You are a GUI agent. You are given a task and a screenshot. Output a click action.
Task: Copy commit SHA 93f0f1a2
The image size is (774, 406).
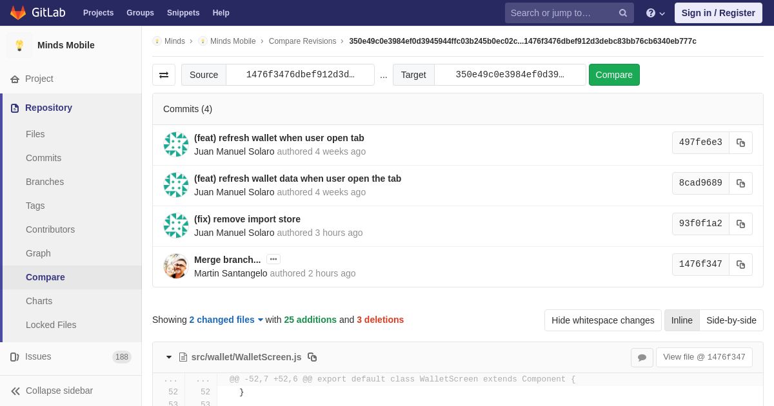pos(740,224)
